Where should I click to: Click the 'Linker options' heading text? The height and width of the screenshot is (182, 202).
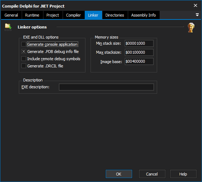[32, 27]
